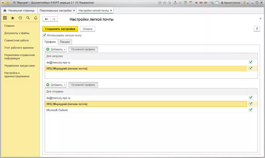Click the Print preview icon
Image resolution: width=265 pixels, height=158 pixels.
[169, 3]
